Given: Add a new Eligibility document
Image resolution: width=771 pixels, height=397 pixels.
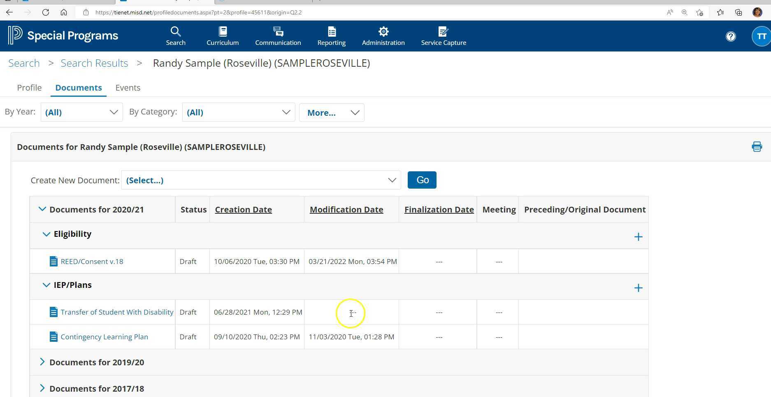Looking at the screenshot, I should (x=639, y=237).
